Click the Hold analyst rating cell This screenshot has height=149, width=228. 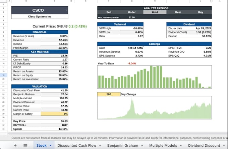pos(155,12)
